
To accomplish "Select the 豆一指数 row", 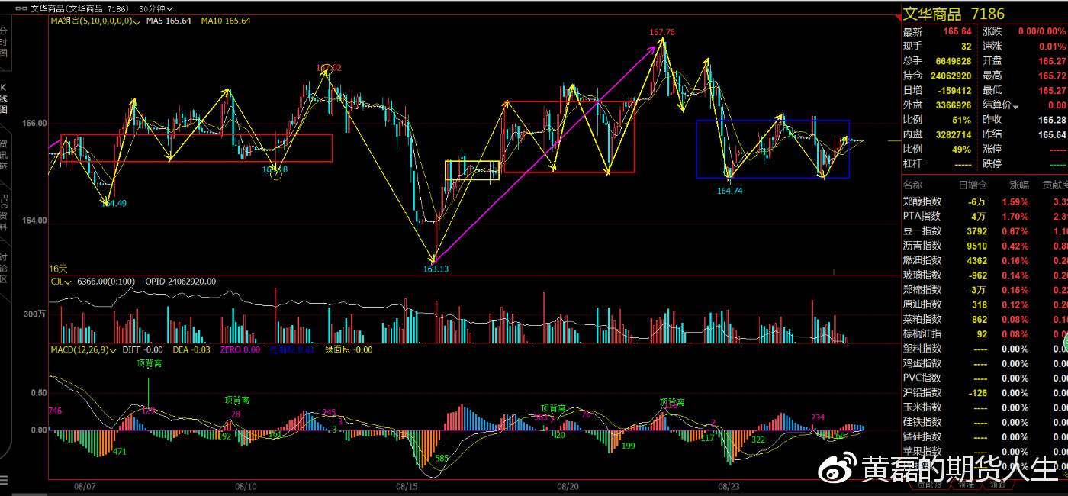I will (984, 231).
